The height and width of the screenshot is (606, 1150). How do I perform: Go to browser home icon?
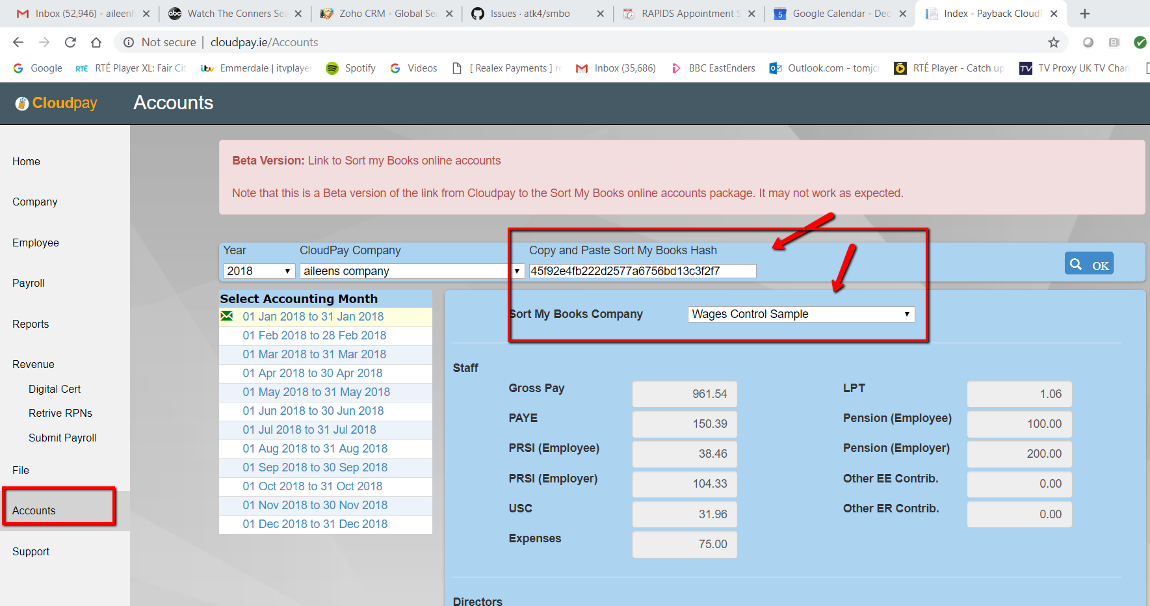[x=96, y=42]
